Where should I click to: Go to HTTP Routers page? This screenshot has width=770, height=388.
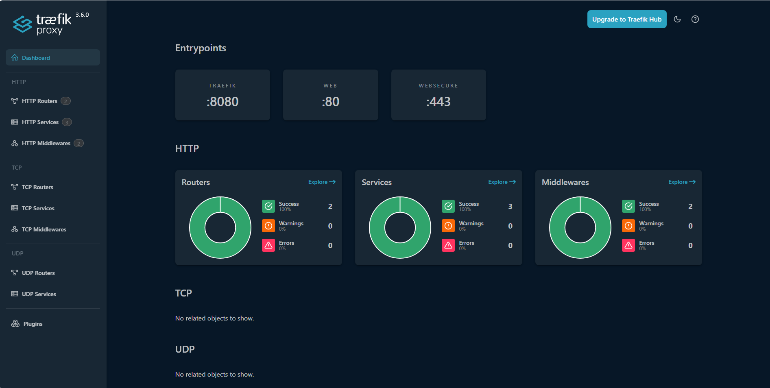tap(39, 101)
